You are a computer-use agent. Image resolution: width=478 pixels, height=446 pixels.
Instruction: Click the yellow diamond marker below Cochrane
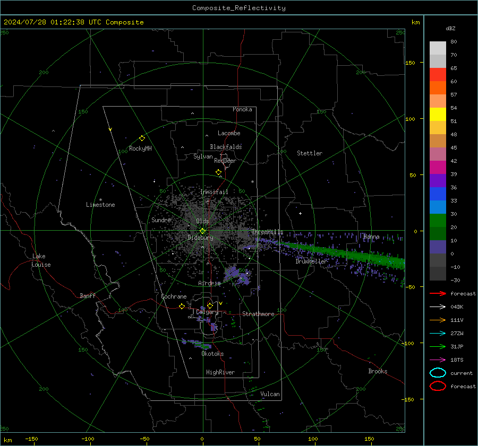click(182, 306)
